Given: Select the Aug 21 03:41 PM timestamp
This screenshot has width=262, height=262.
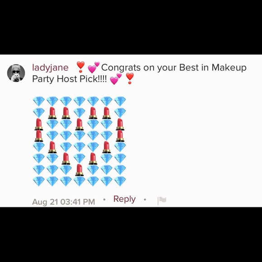Looking at the screenshot, I should click(x=64, y=202).
